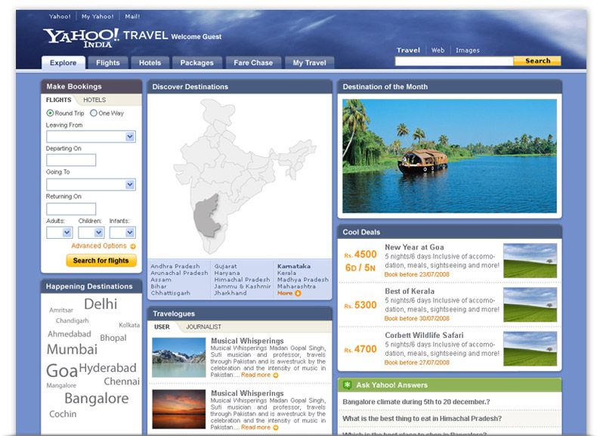Click the My Yahoo! top link
Image resolution: width=597 pixels, height=436 pixels.
[97, 17]
